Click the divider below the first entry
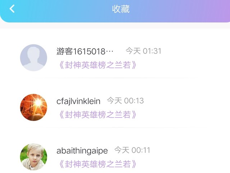The width and height of the screenshot is (230, 173). click(x=115, y=78)
